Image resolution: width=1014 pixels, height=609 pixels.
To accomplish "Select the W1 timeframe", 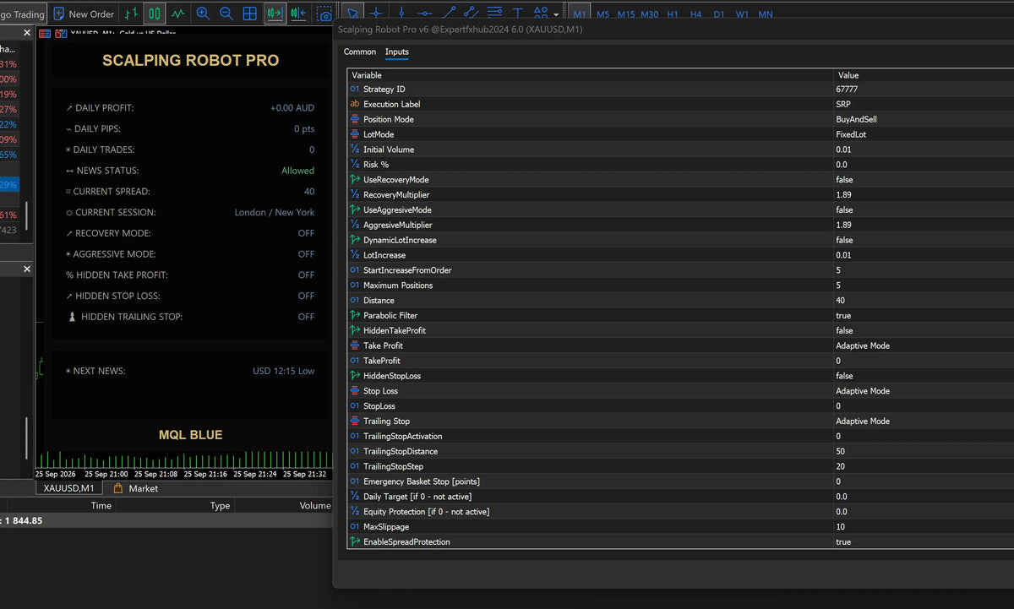I will click(742, 14).
